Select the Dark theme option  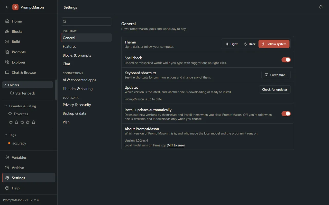pyautogui.click(x=250, y=44)
